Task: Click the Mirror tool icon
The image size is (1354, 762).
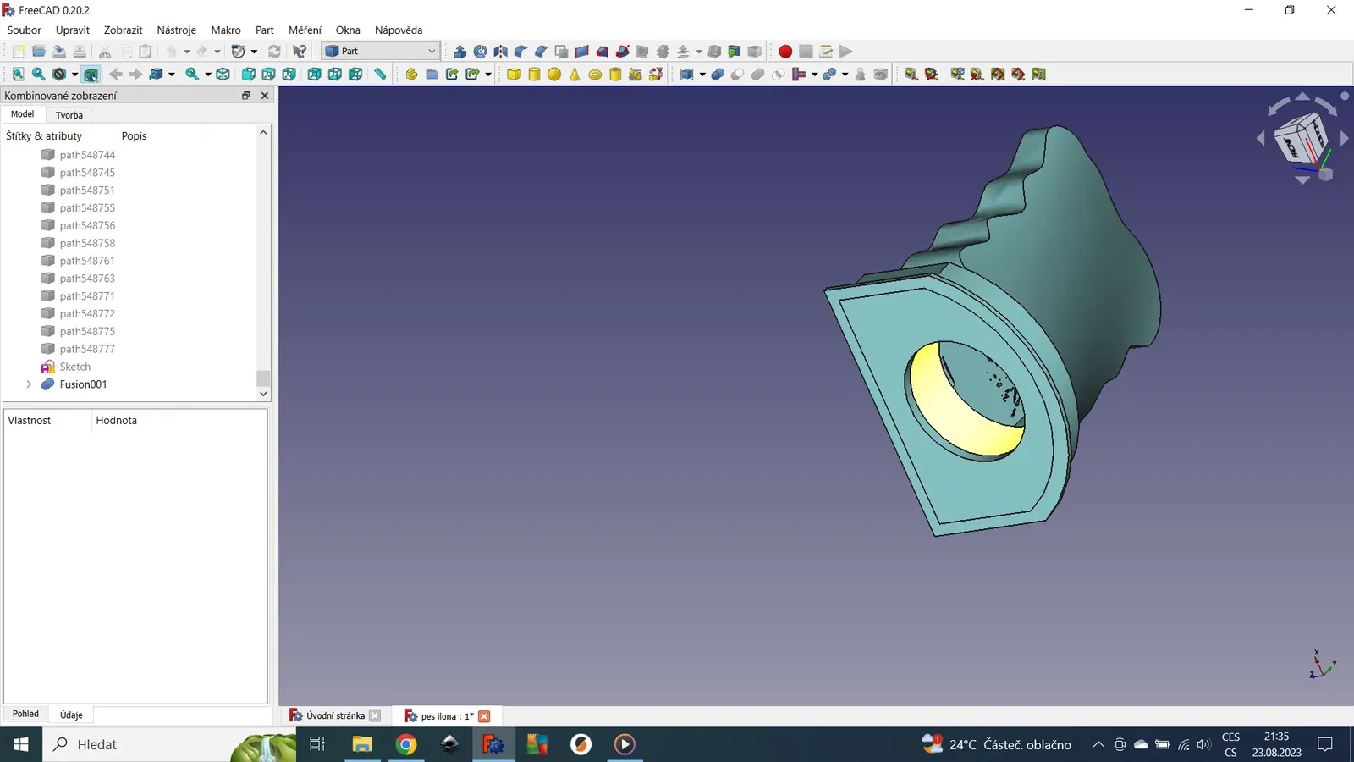Action: pos(501,52)
